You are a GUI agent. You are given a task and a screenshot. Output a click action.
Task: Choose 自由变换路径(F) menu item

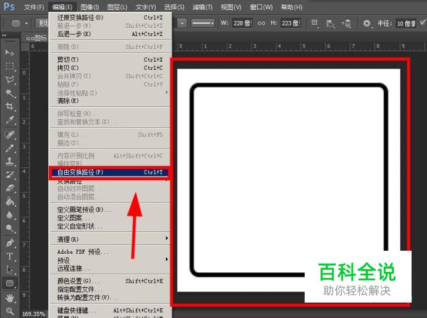tap(110, 172)
